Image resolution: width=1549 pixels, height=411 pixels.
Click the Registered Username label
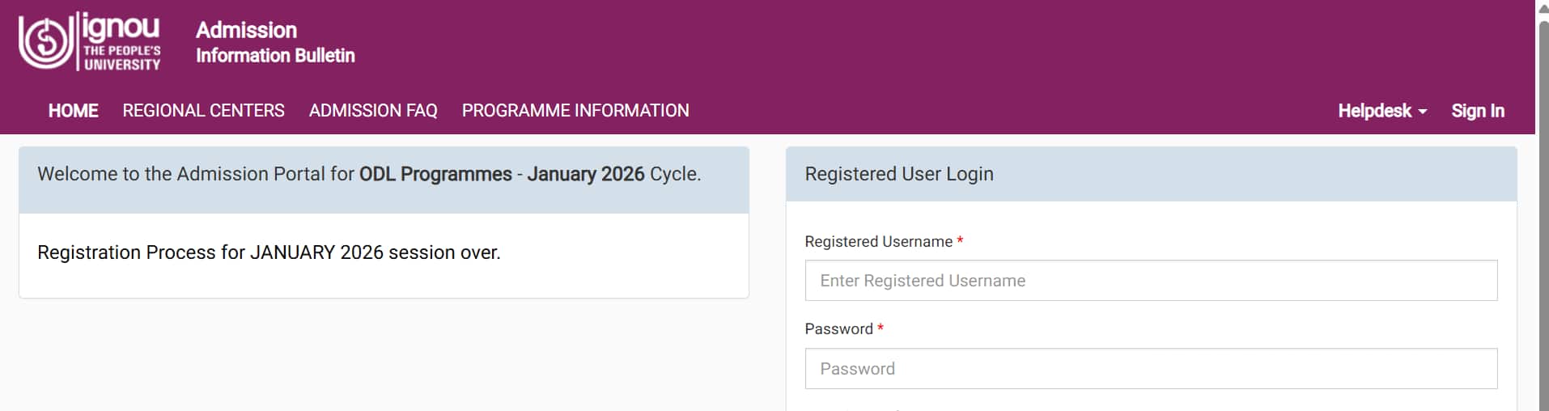878,242
